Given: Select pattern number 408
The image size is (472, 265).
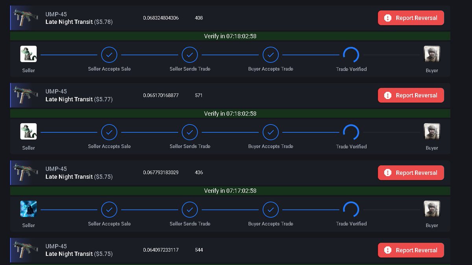Looking at the screenshot, I should click(199, 18).
